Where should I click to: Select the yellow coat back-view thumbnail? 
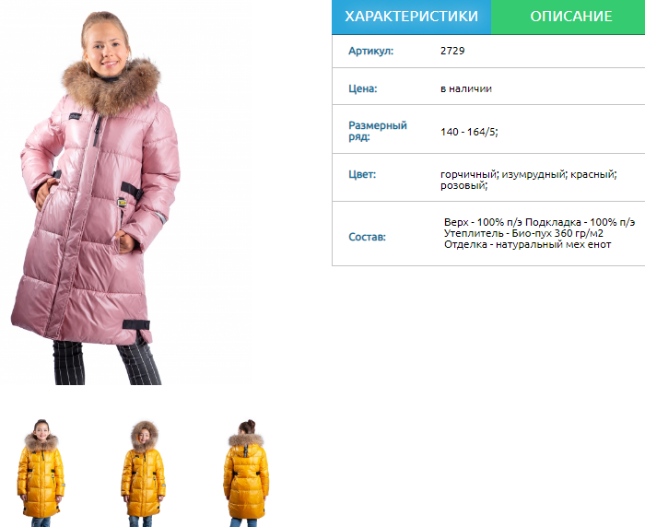[x=246, y=473]
